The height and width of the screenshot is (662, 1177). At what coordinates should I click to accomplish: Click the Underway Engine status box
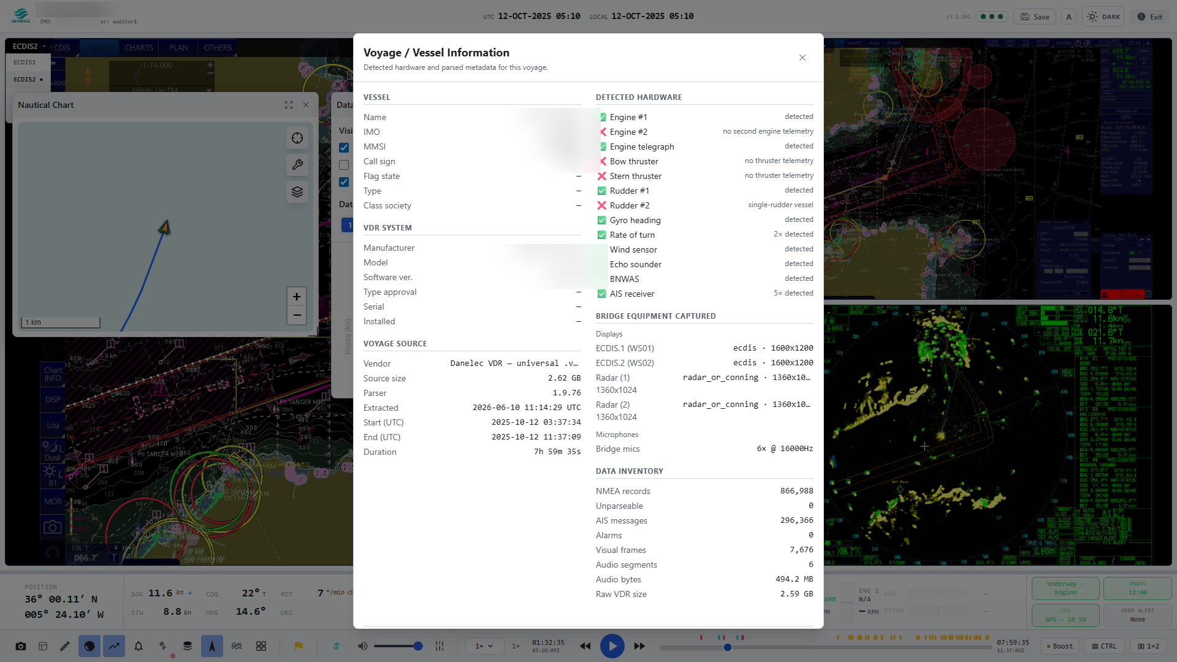click(1065, 588)
